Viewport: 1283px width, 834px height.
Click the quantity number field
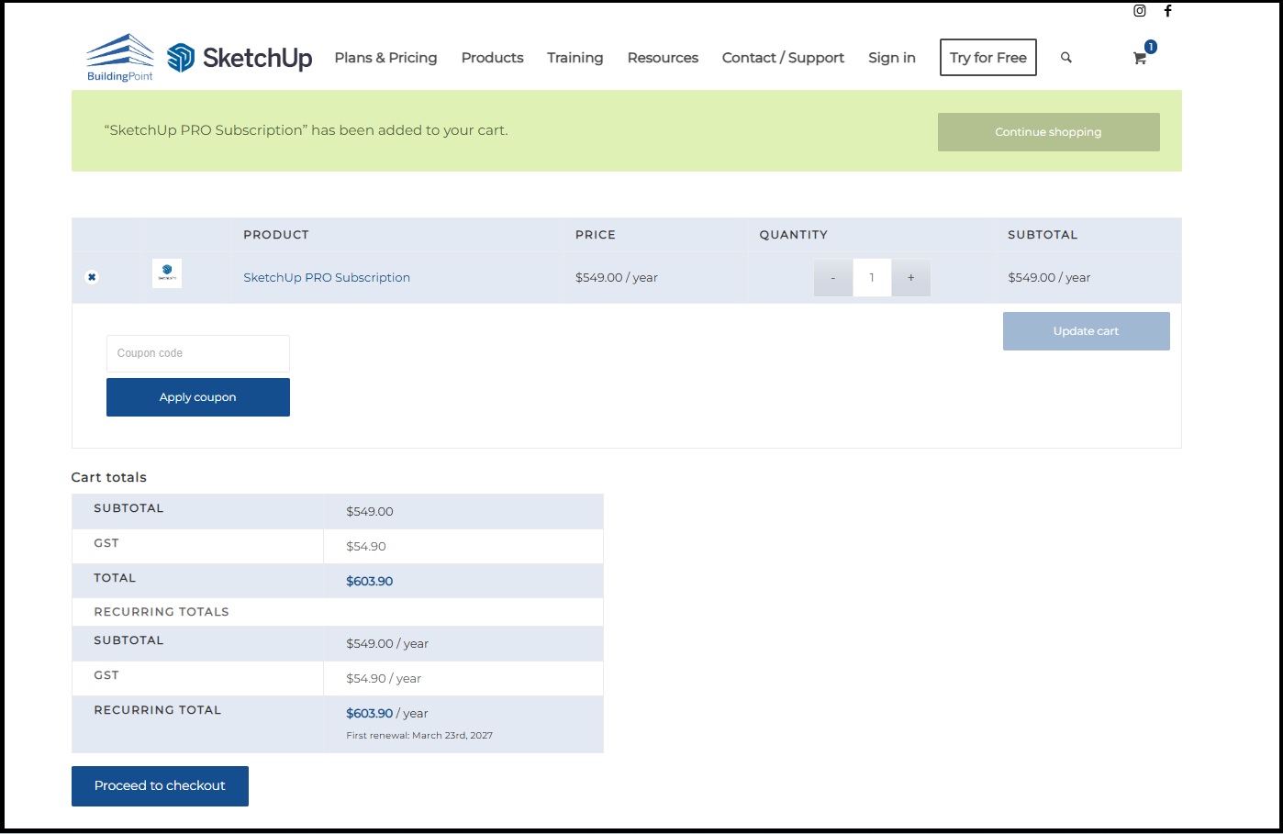pos(872,278)
